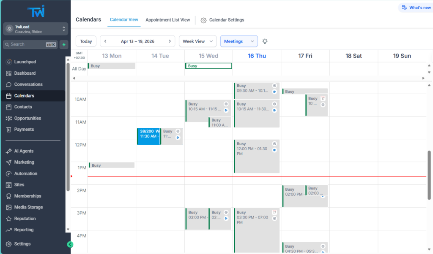
Task: Open the gear icon on Thursday's 12:00 PM event
Action: coord(274,144)
